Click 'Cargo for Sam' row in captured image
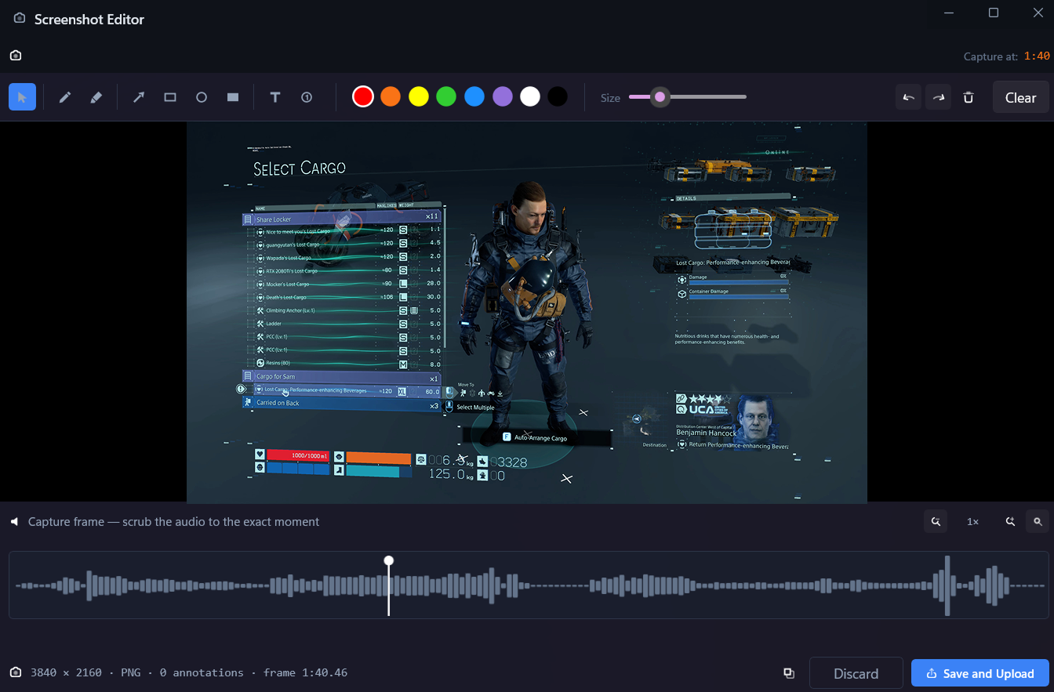The image size is (1054, 692). 342,377
